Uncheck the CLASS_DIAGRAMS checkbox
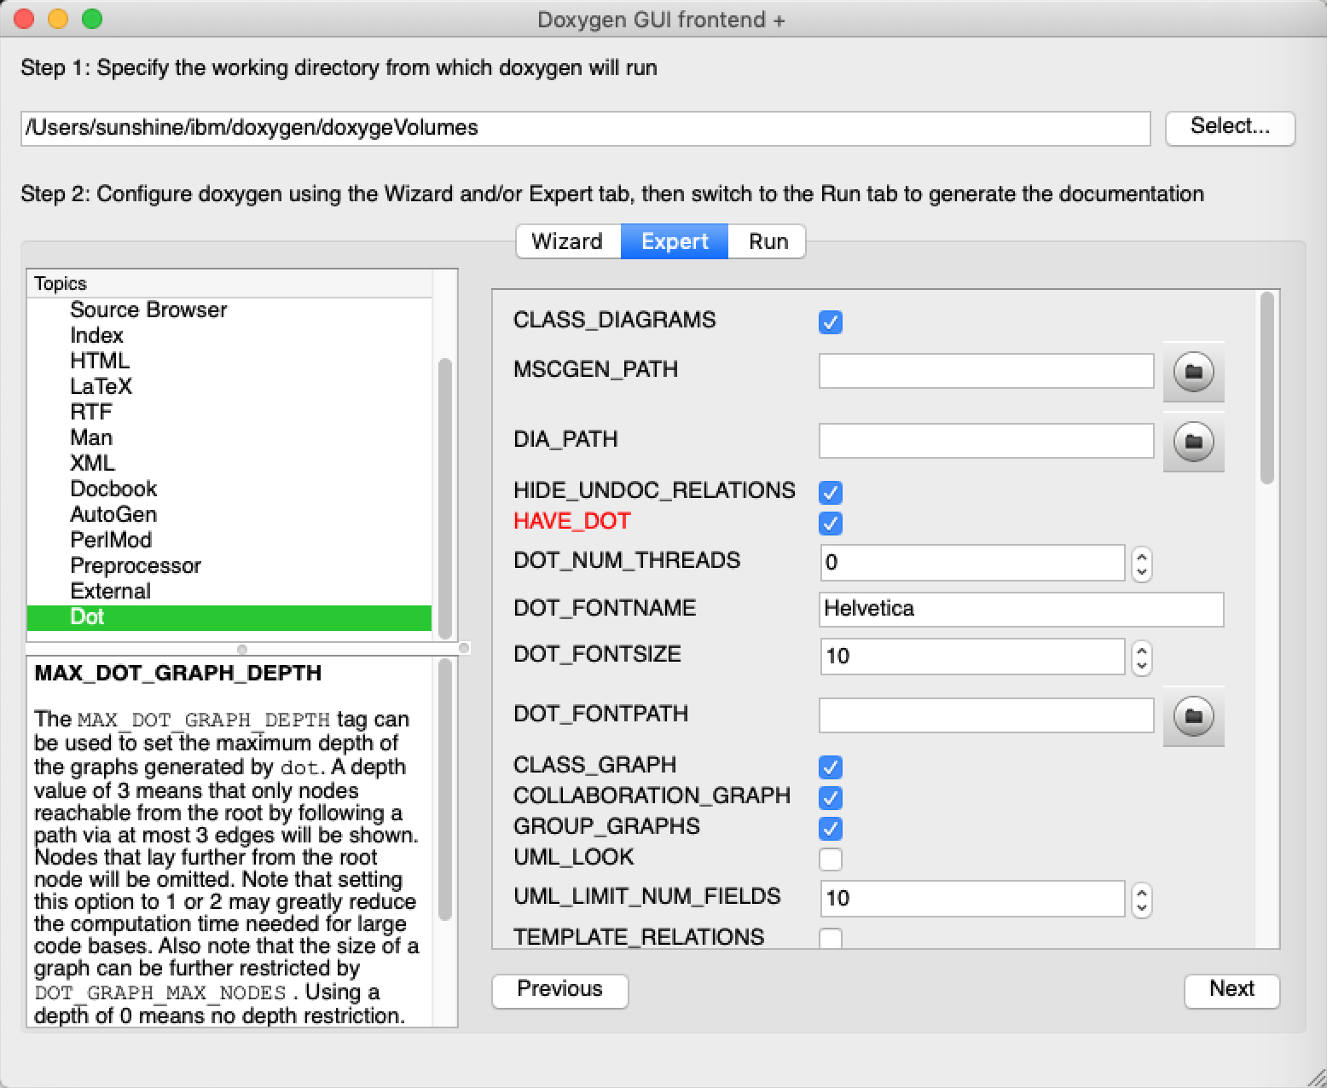This screenshot has height=1088, width=1327. point(830,321)
